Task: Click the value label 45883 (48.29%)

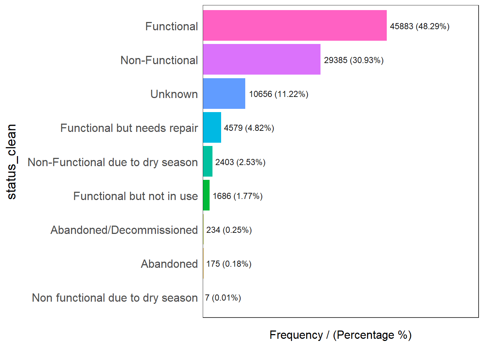Action: coord(420,26)
